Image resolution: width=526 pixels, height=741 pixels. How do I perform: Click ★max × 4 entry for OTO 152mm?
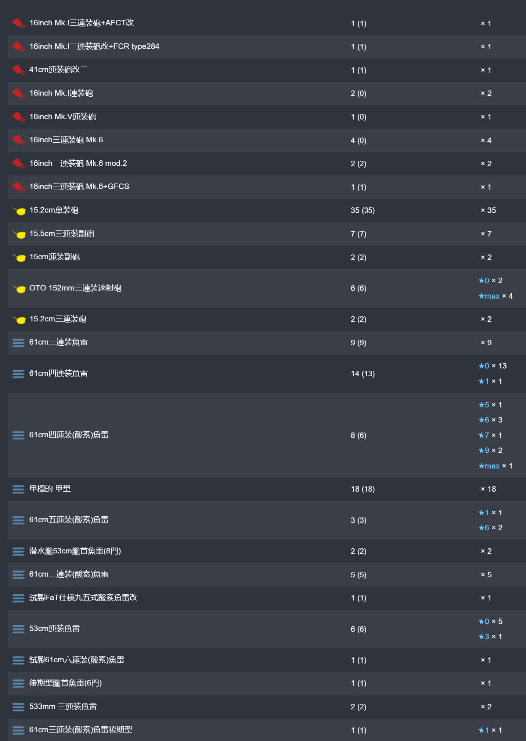pyautogui.click(x=496, y=296)
